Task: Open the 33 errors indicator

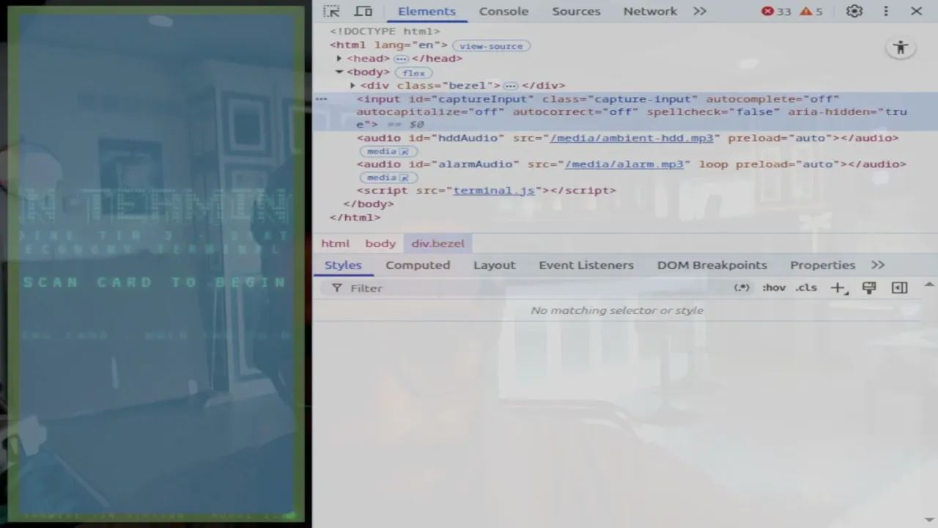Action: click(776, 11)
